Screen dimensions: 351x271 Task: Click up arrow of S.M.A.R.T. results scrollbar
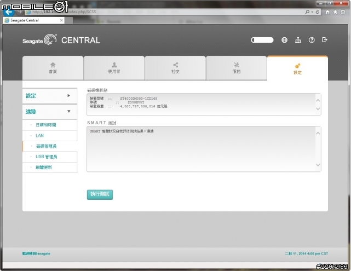(318, 133)
